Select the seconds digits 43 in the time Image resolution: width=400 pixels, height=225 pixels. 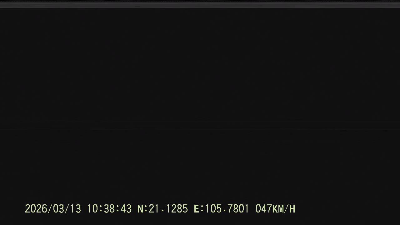point(126,209)
